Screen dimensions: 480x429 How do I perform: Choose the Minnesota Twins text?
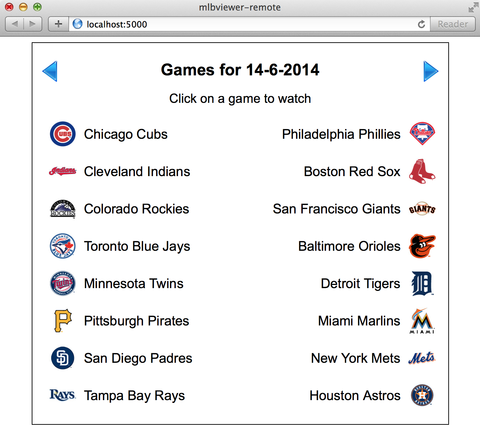[134, 284]
